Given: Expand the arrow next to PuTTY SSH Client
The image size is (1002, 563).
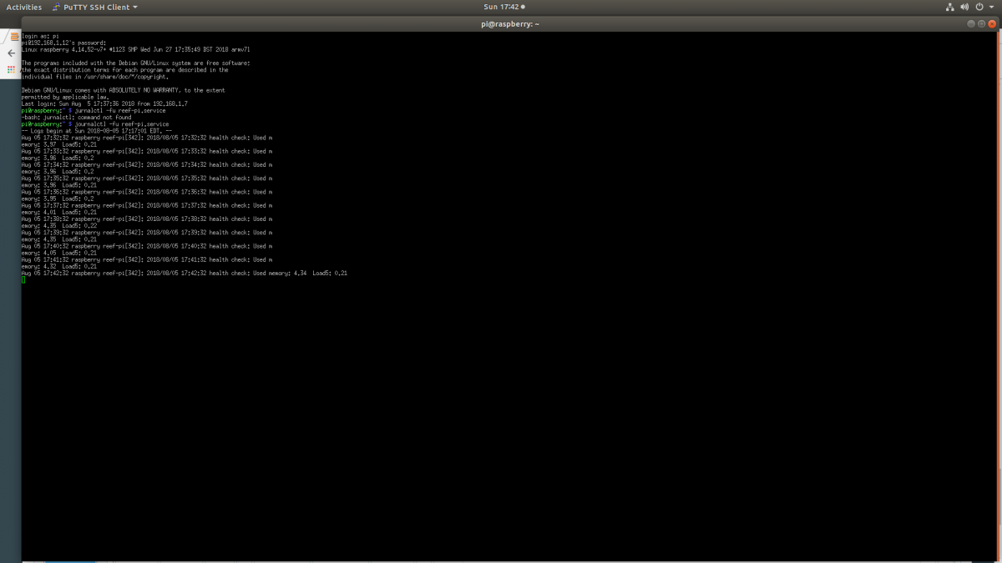Looking at the screenshot, I should coord(135,8).
